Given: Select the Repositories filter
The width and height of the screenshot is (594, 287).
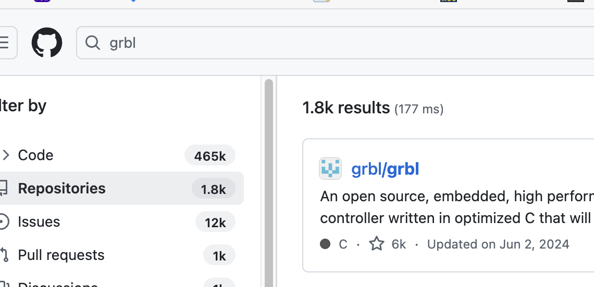Looking at the screenshot, I should tap(61, 188).
